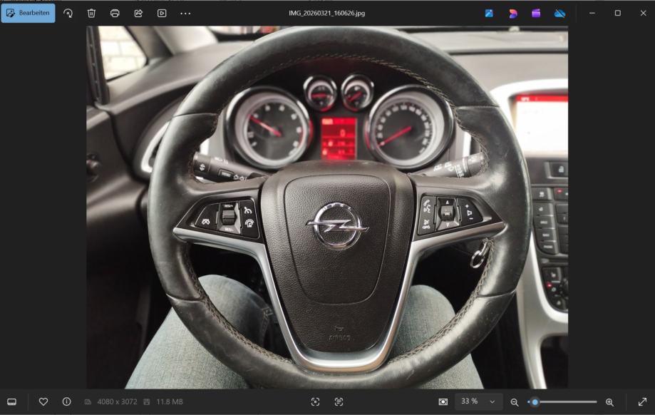Start the slideshow play icon
The width and height of the screenshot is (655, 415).
click(x=162, y=14)
